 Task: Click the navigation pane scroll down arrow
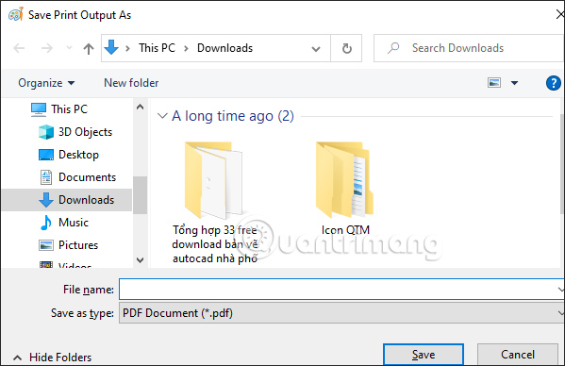click(141, 259)
